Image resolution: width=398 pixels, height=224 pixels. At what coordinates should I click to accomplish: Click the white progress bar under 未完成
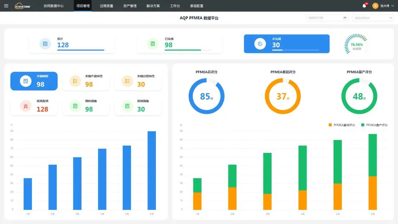tap(277, 50)
